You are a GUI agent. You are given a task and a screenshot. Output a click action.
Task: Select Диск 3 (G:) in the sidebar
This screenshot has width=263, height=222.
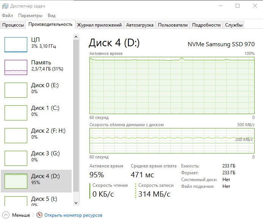(36, 158)
